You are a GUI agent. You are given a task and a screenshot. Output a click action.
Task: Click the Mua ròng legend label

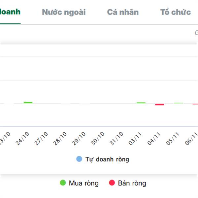[x=83, y=183]
